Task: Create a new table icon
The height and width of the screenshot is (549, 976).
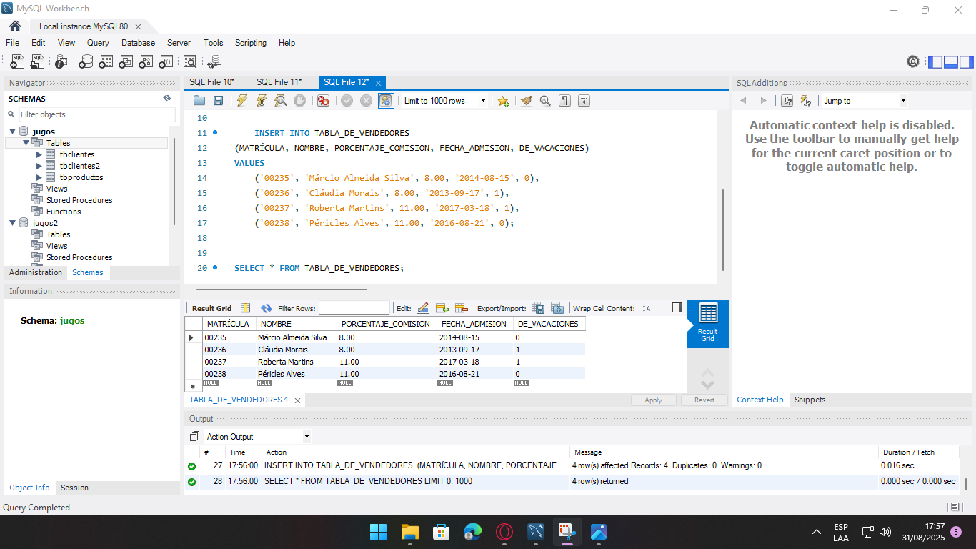Action: tap(106, 62)
